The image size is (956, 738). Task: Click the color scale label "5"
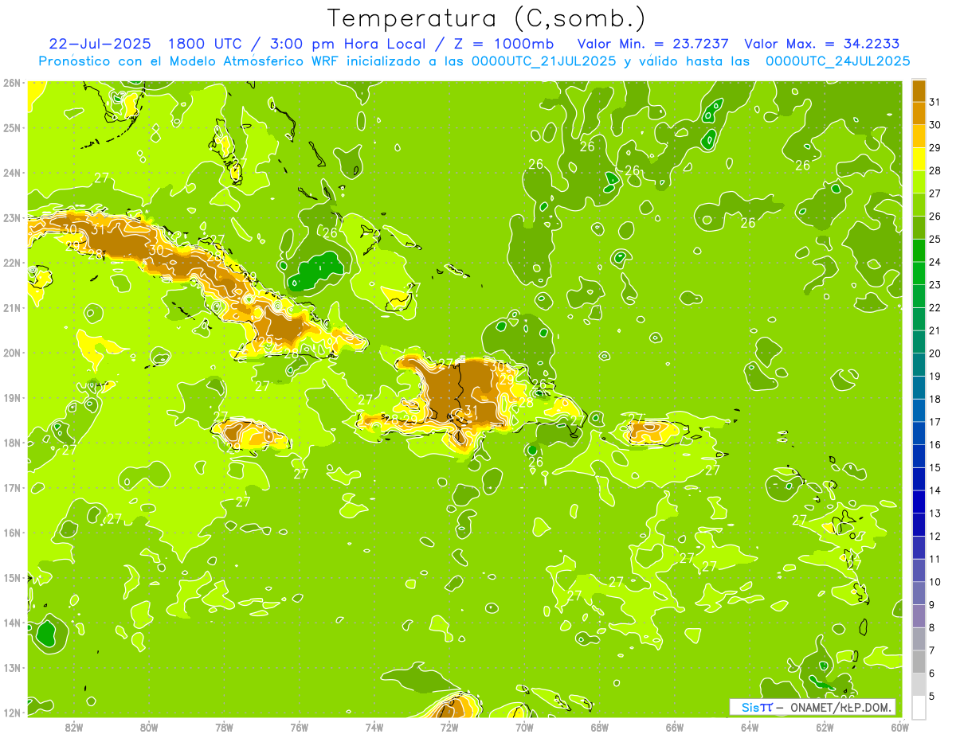click(x=933, y=697)
